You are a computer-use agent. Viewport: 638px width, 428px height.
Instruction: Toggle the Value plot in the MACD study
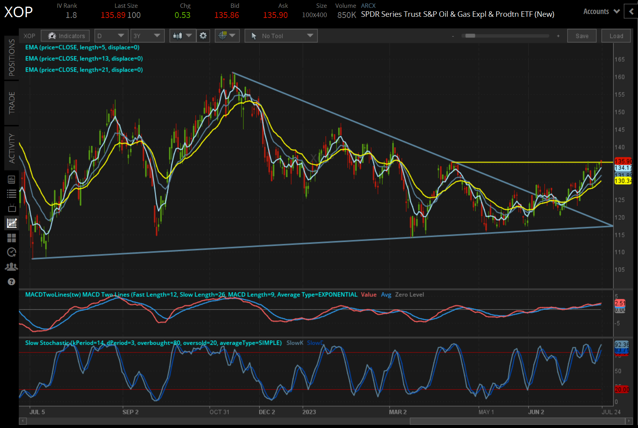pyautogui.click(x=369, y=295)
